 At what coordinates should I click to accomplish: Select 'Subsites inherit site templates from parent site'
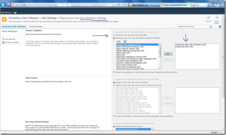pos(114,32)
